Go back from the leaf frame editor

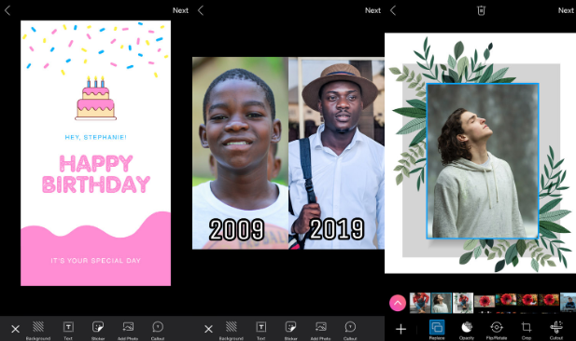(393, 10)
